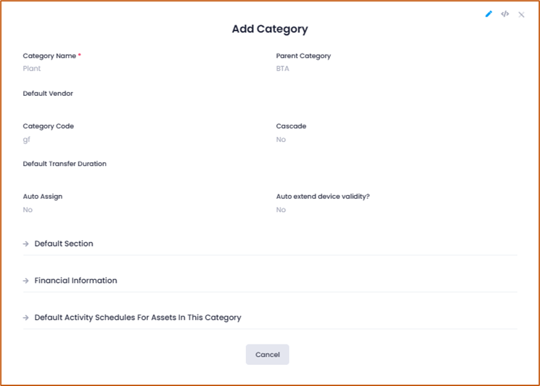Viewport: 540px width, 386px height.
Task: Click the arrow beside Financial Information
Action: tap(26, 281)
